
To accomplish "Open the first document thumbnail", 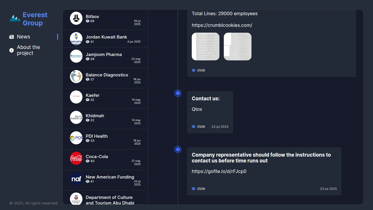I will pyautogui.click(x=205, y=47).
